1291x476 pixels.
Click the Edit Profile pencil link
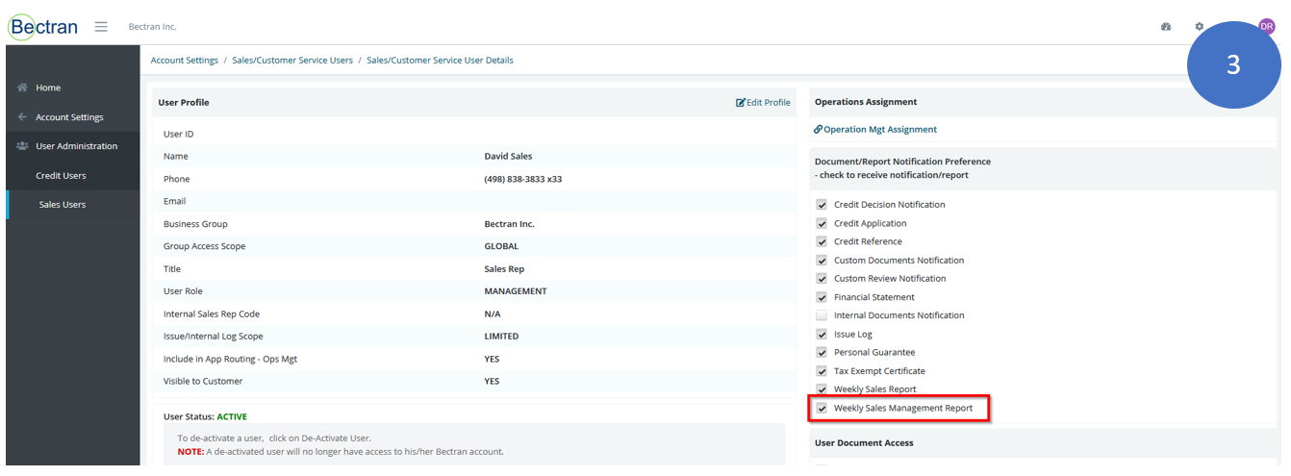[x=763, y=103]
